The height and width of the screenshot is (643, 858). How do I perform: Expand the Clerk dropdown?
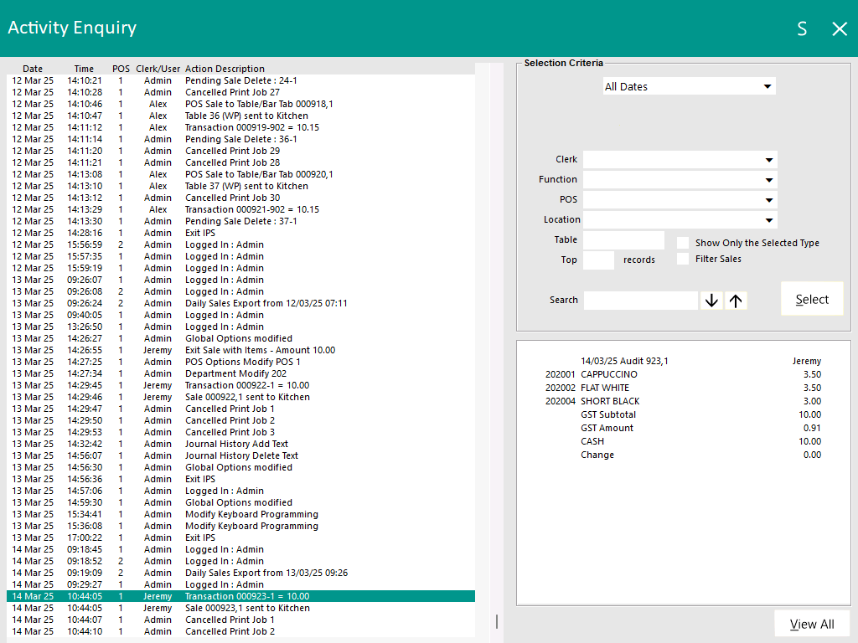pyautogui.click(x=680, y=160)
